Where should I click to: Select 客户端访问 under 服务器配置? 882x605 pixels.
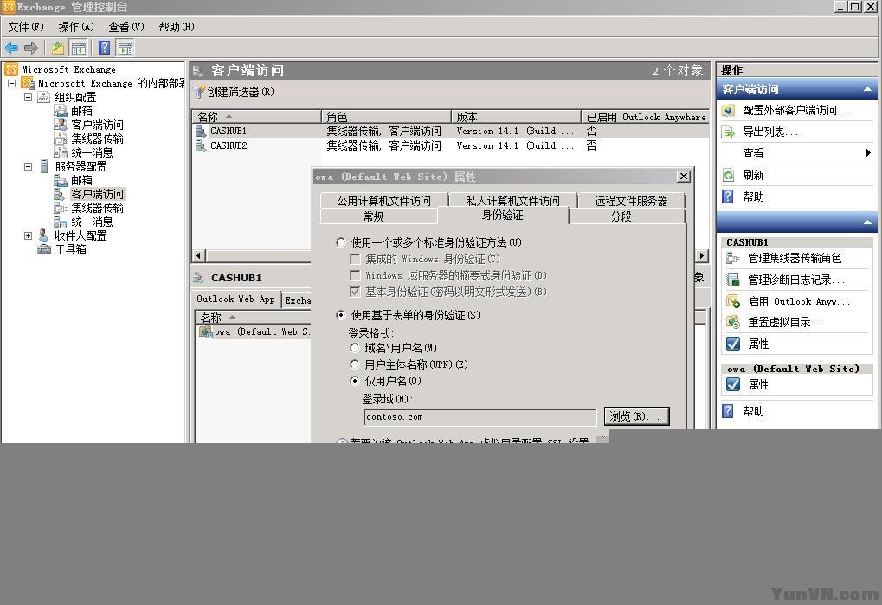pos(97,194)
